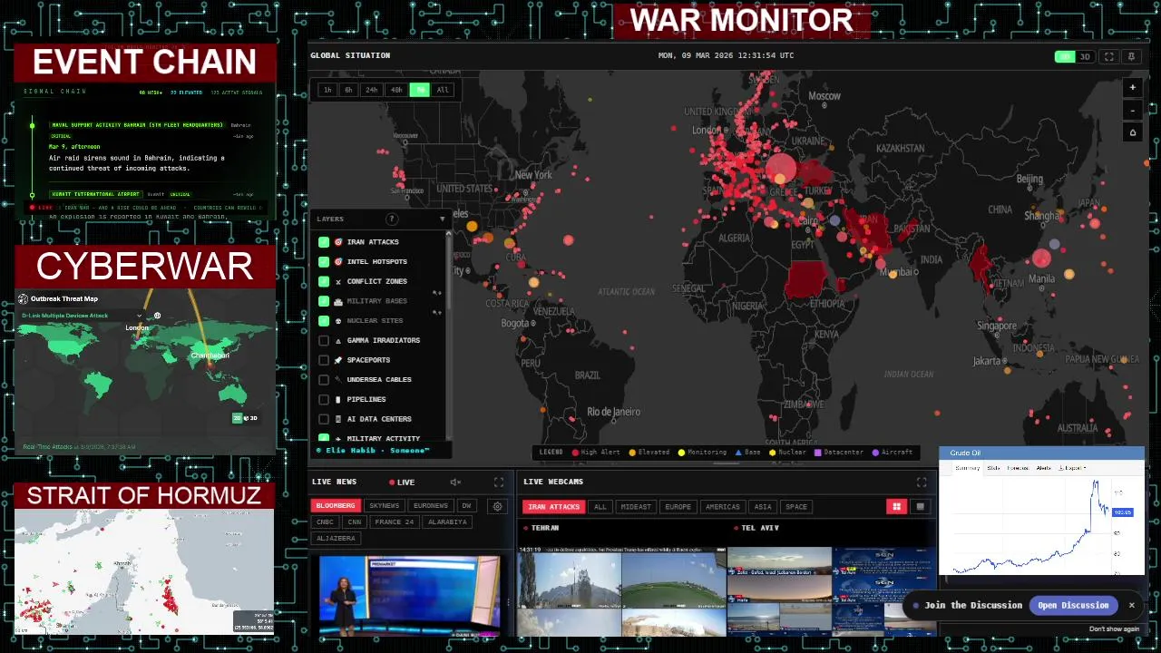Enable the Spaceports layer
Screen dimensions: 1161x653
pyautogui.click(x=324, y=360)
